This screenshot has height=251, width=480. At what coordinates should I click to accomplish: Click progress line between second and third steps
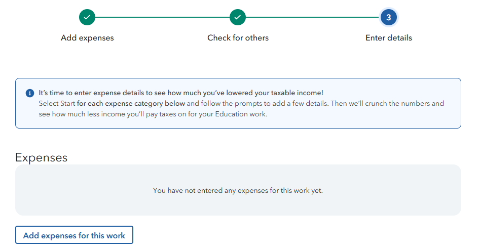[313, 17]
